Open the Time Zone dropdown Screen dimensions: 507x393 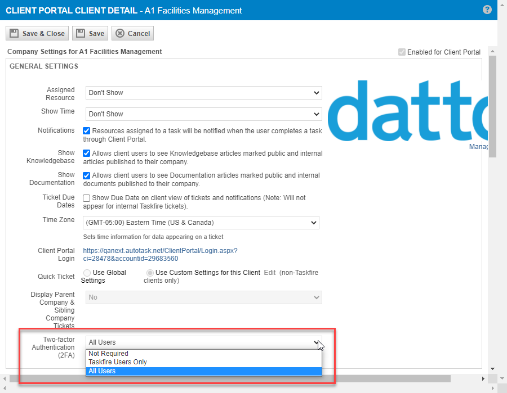coord(201,223)
